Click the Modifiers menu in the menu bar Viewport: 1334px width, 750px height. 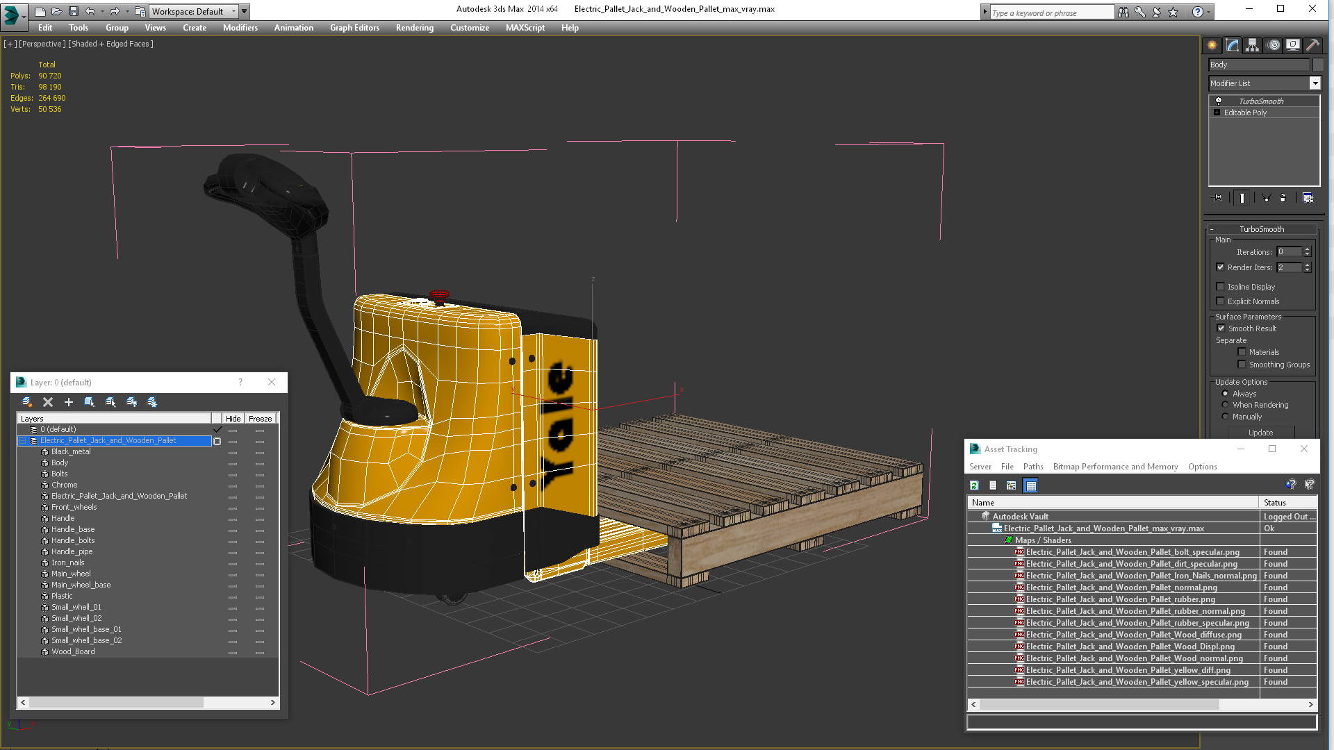click(x=239, y=28)
